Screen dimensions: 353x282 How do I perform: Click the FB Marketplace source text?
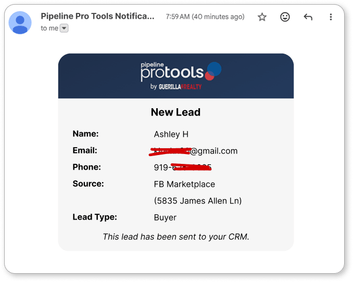pos(184,184)
